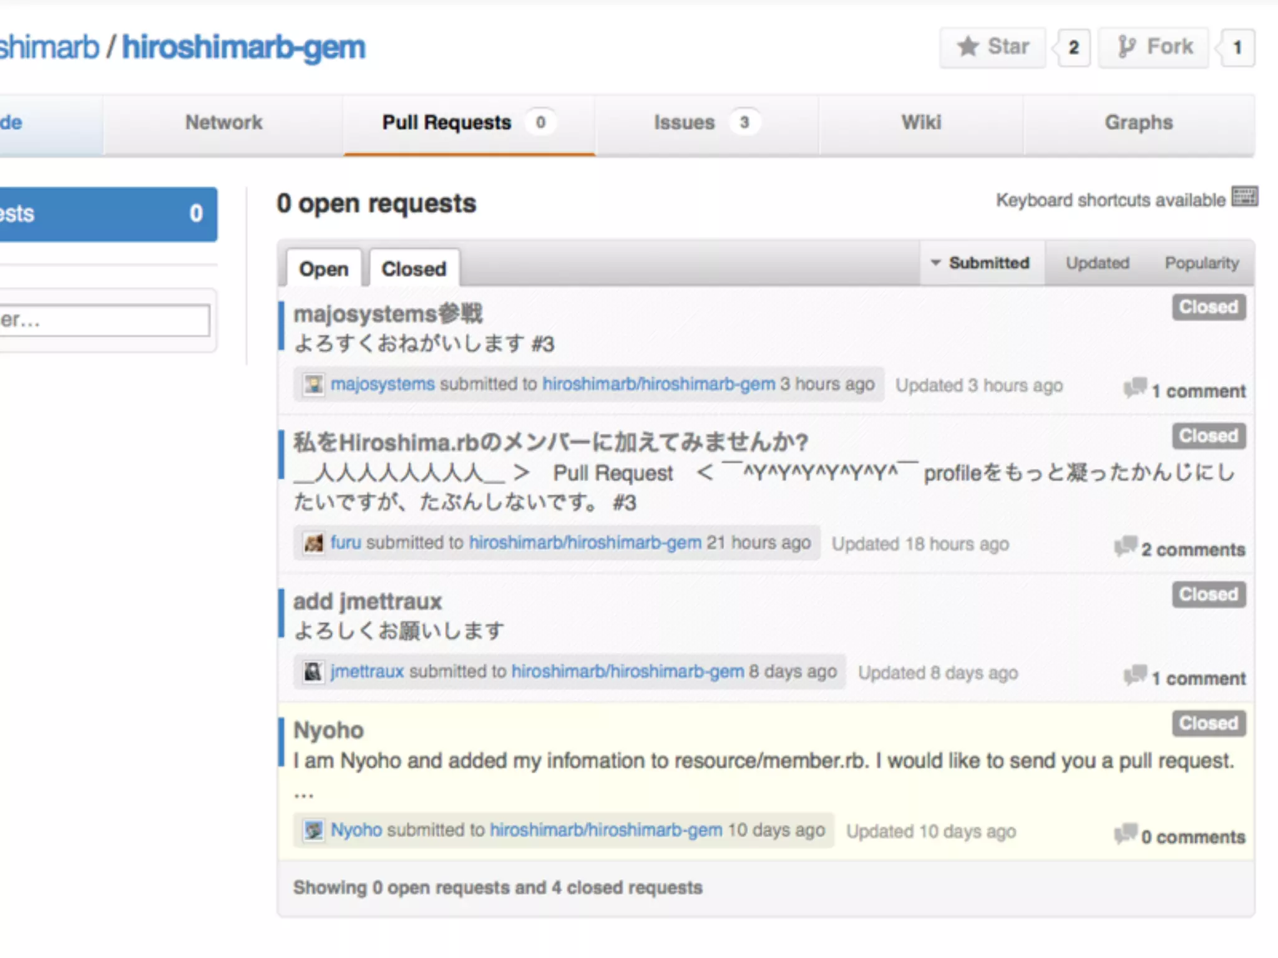Sort pull requests by Updated

(x=1097, y=263)
